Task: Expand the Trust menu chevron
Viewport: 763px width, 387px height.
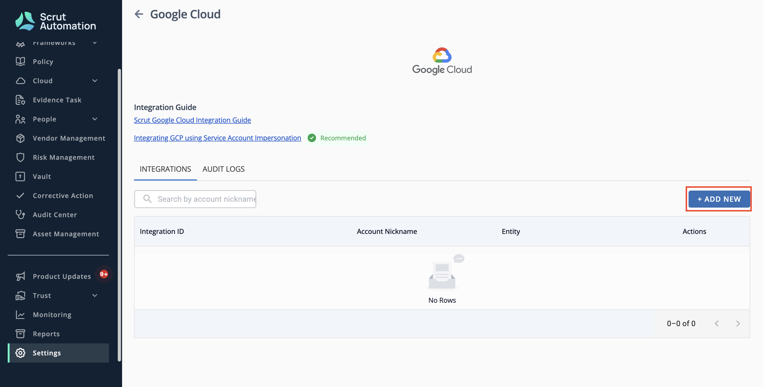Action: coord(95,296)
